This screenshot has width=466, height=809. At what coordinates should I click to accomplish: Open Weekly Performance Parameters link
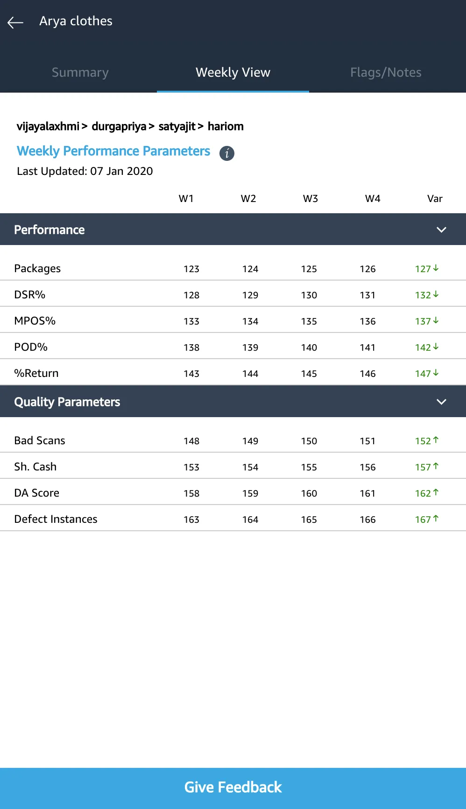coord(113,151)
